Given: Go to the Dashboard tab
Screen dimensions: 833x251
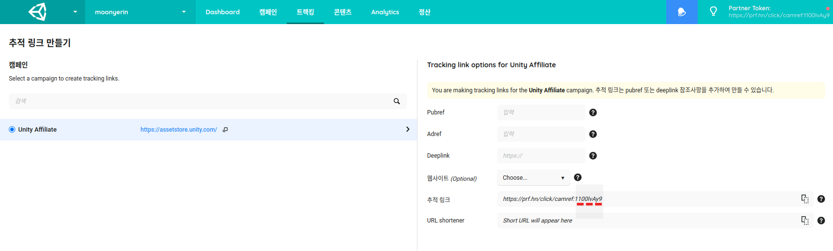Looking at the screenshot, I should tap(223, 12).
